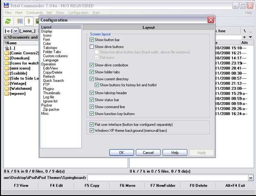Click Cancel in the Configuration dialog
256x196 pixels.
pos(148,152)
